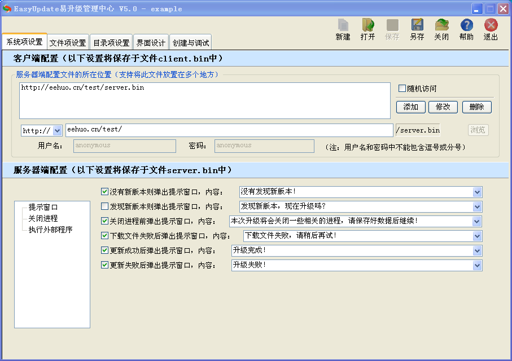Check 发现新版本则弹出提示窗口

pos(104,206)
